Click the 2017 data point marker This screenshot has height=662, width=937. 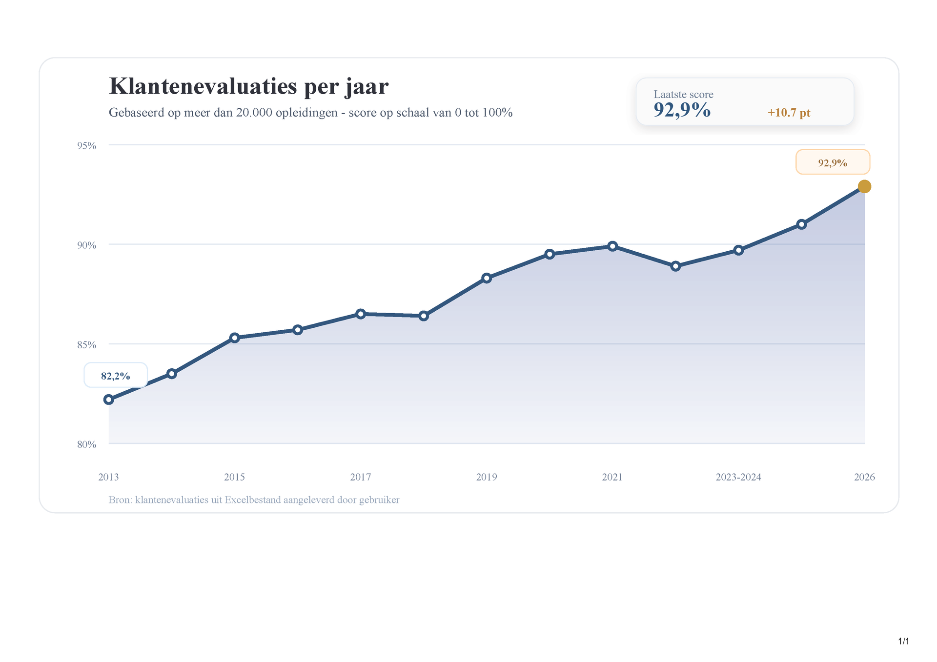coord(361,314)
